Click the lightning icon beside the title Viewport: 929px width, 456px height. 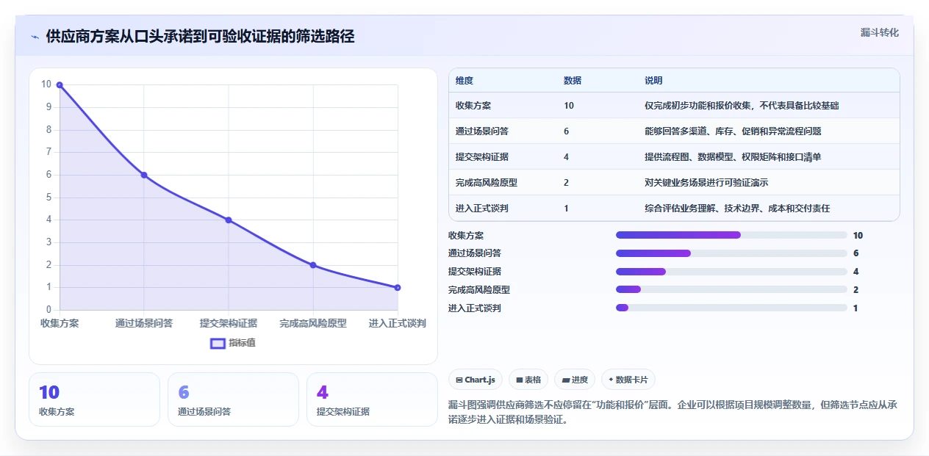(35, 37)
